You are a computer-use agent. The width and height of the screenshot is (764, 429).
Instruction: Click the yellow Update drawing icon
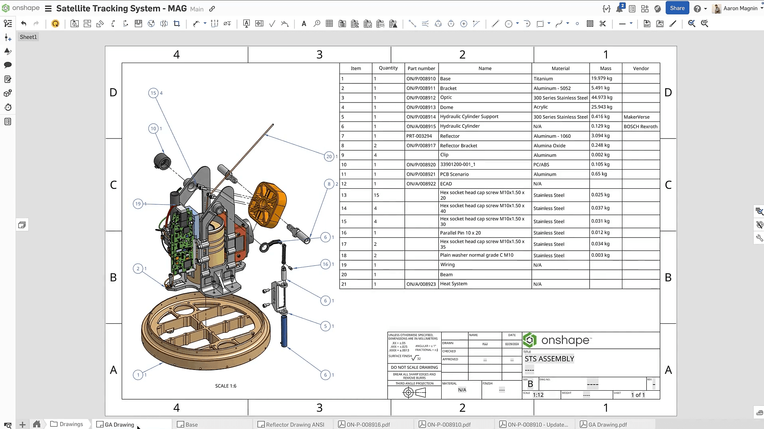coord(55,24)
